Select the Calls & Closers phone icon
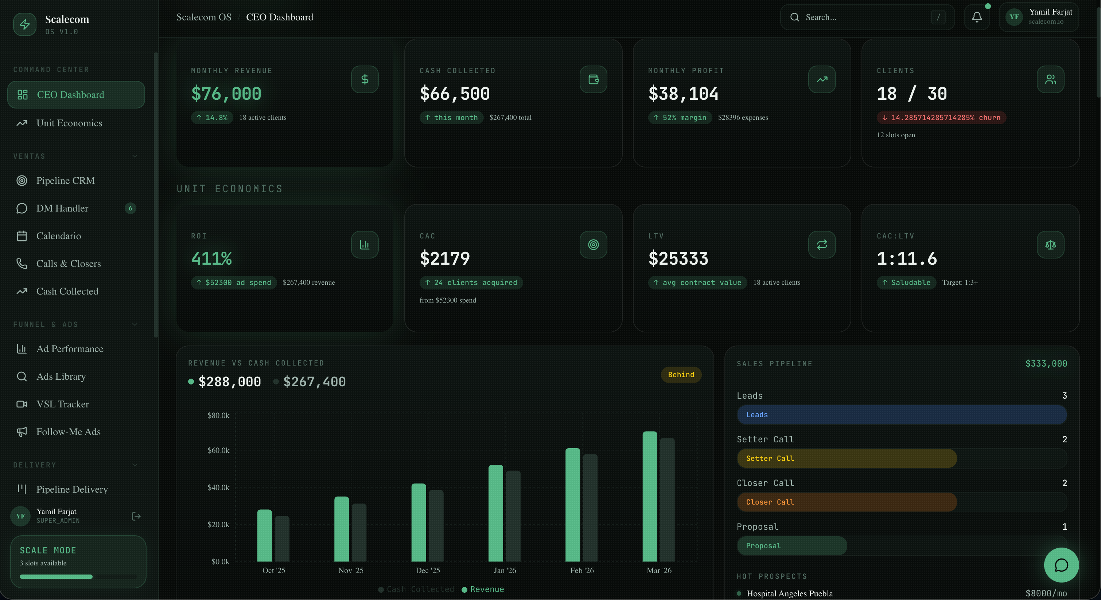Image resolution: width=1101 pixels, height=600 pixels. 22,263
